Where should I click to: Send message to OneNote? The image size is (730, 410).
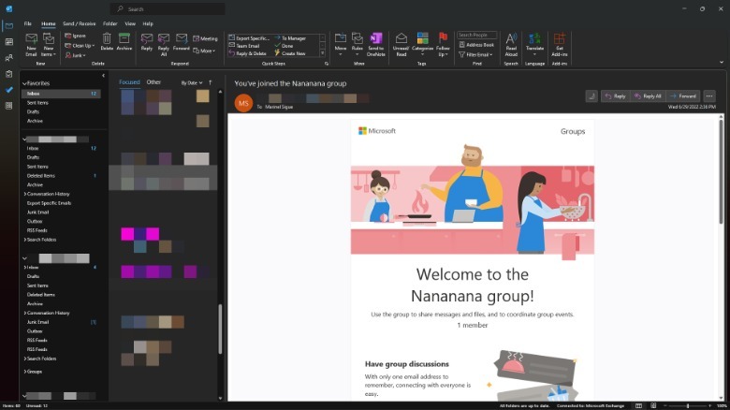[x=376, y=40]
